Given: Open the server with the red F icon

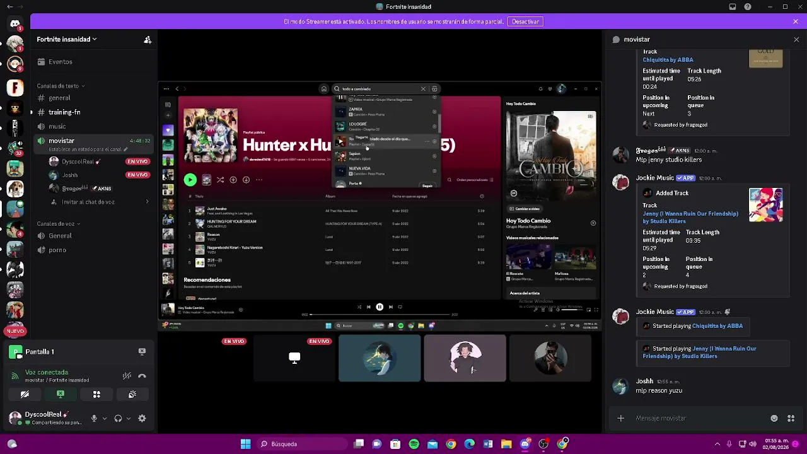Looking at the screenshot, I should click(15, 88).
